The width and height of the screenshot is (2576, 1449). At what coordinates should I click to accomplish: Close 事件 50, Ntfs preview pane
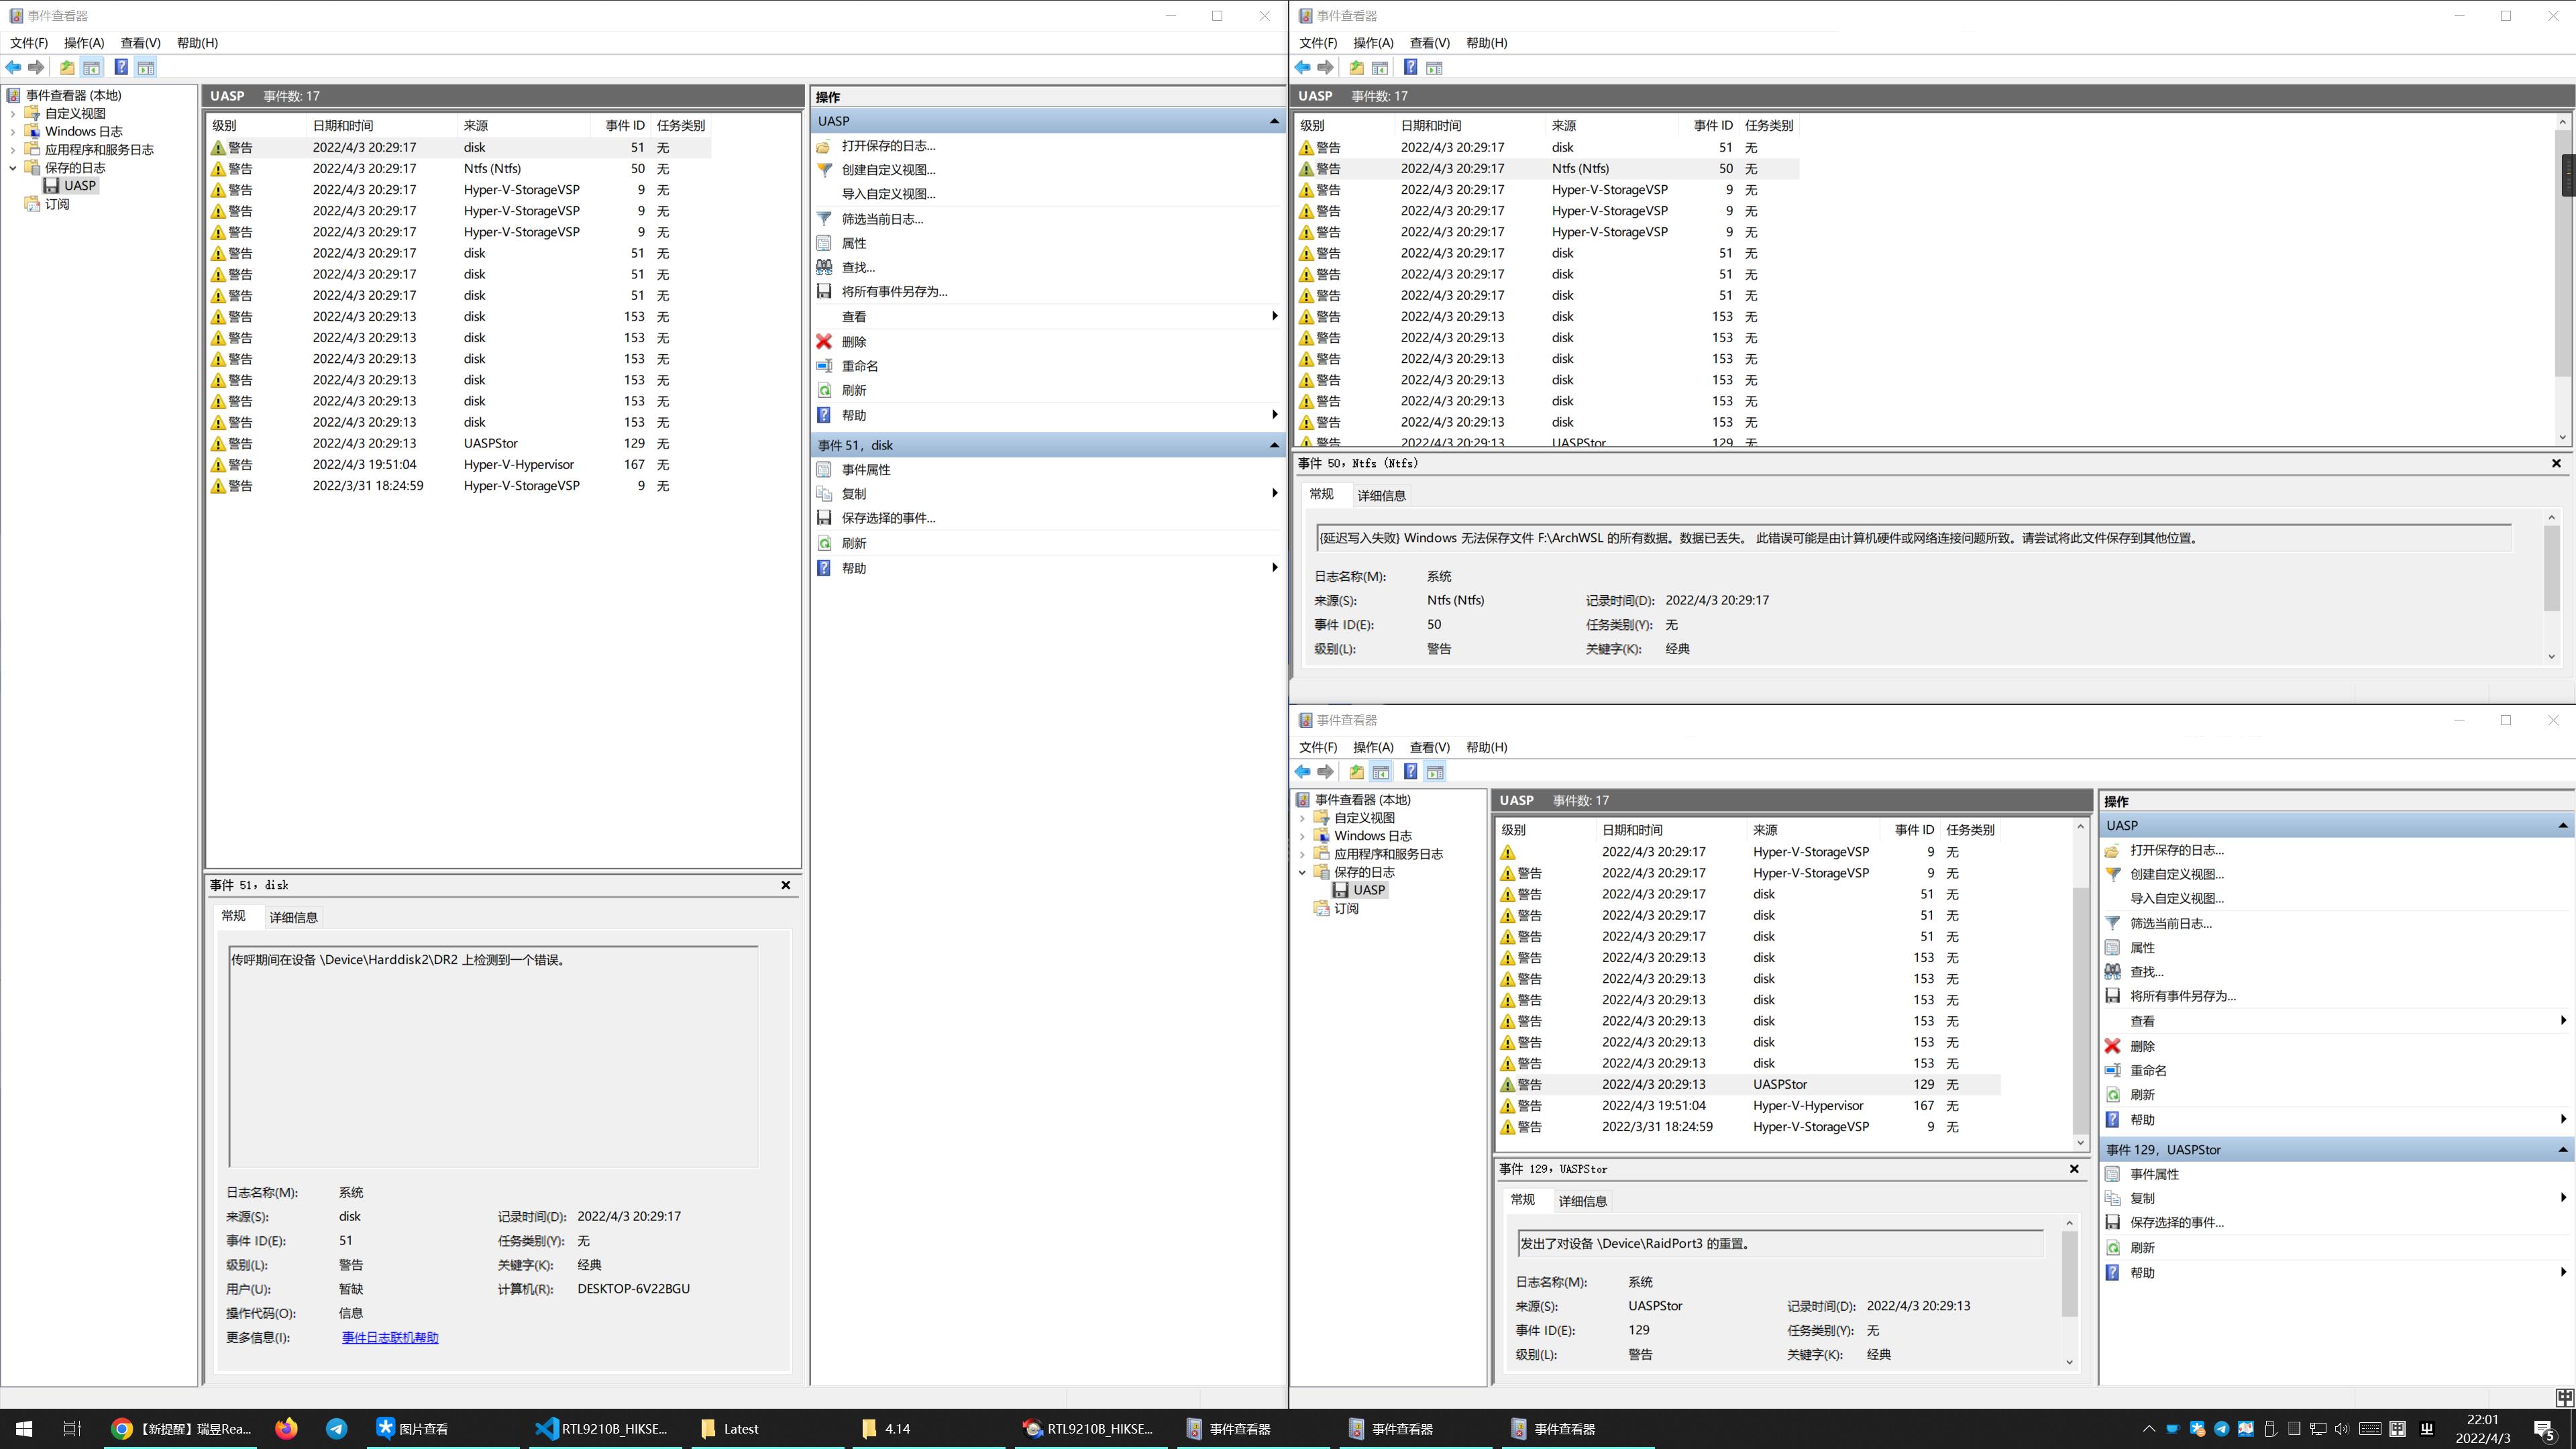click(2556, 463)
